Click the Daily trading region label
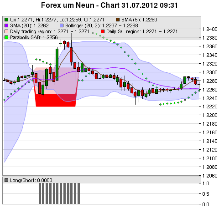Image resolution: width=219 pixels, height=208 pixels. click(50, 31)
